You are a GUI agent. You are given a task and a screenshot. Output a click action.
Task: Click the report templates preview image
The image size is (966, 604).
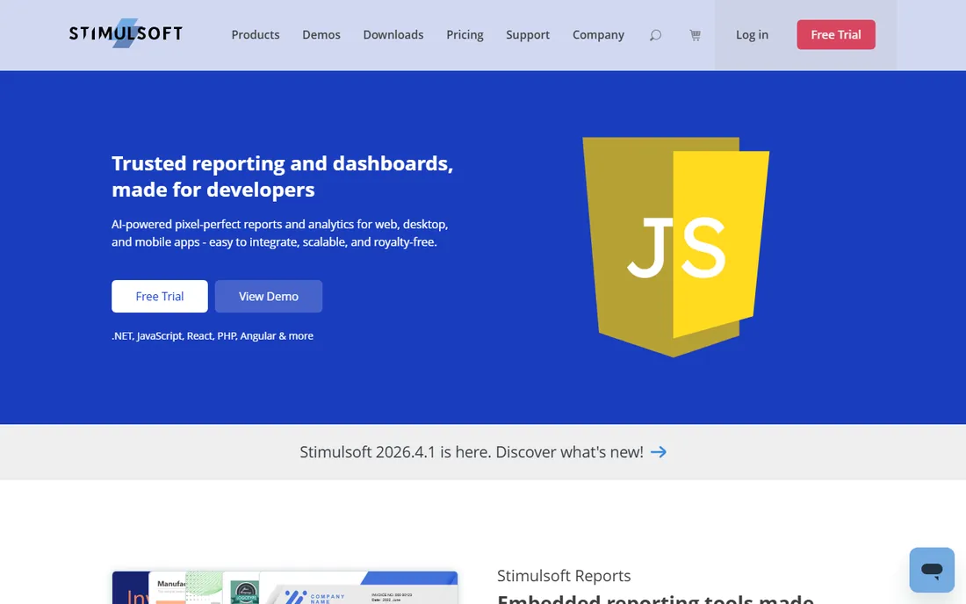click(285, 587)
